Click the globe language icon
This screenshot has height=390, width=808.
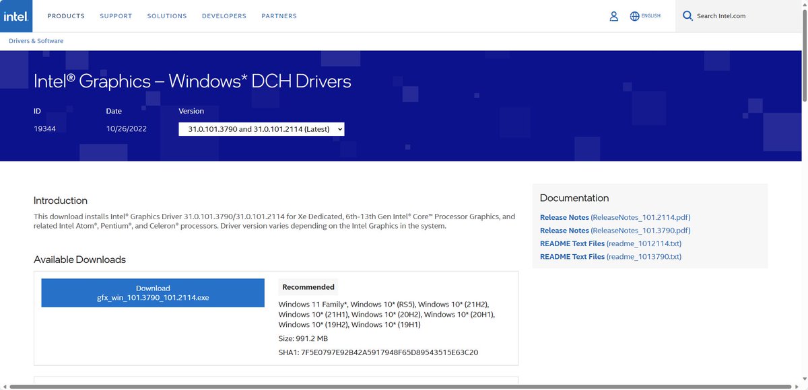coord(634,16)
